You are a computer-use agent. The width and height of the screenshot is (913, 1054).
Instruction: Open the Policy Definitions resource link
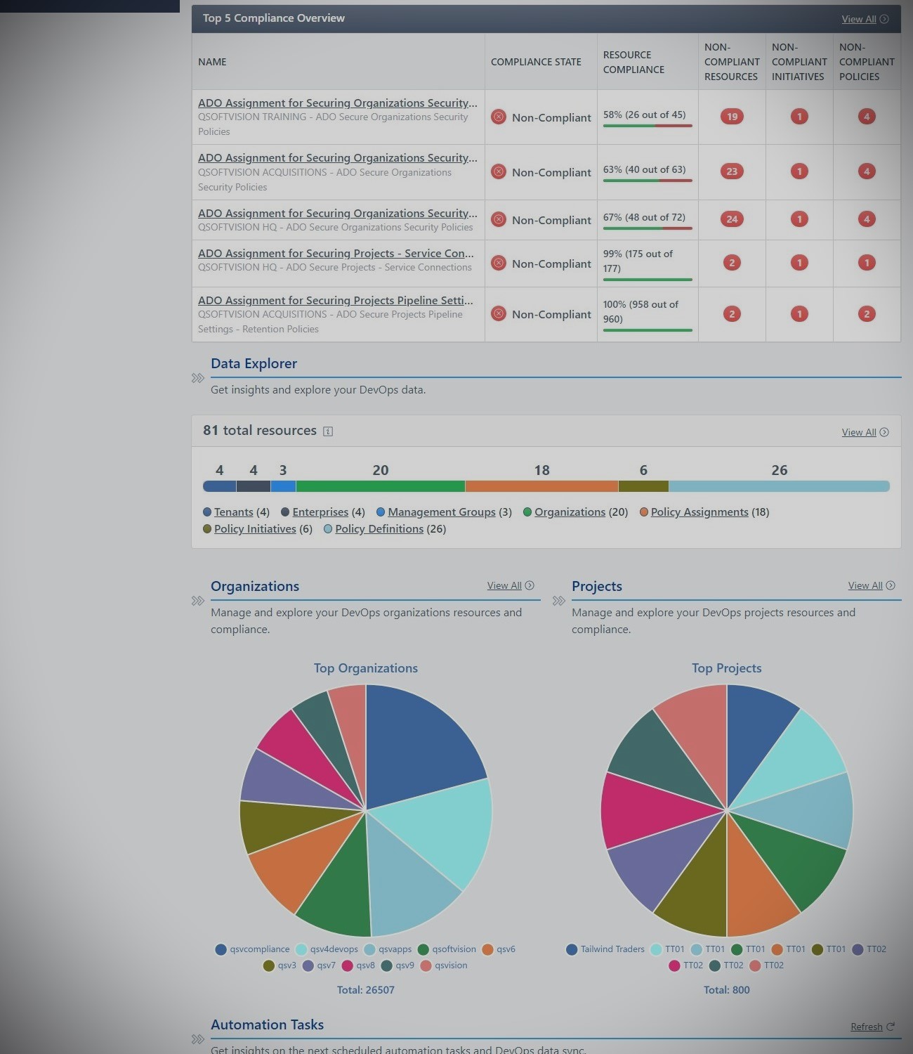pyautogui.click(x=379, y=529)
